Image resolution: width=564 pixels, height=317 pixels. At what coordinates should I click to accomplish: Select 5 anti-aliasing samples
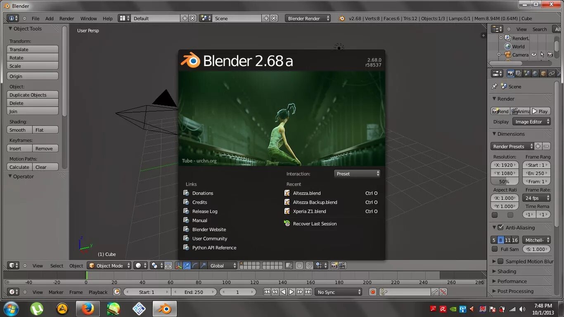(x=494, y=240)
